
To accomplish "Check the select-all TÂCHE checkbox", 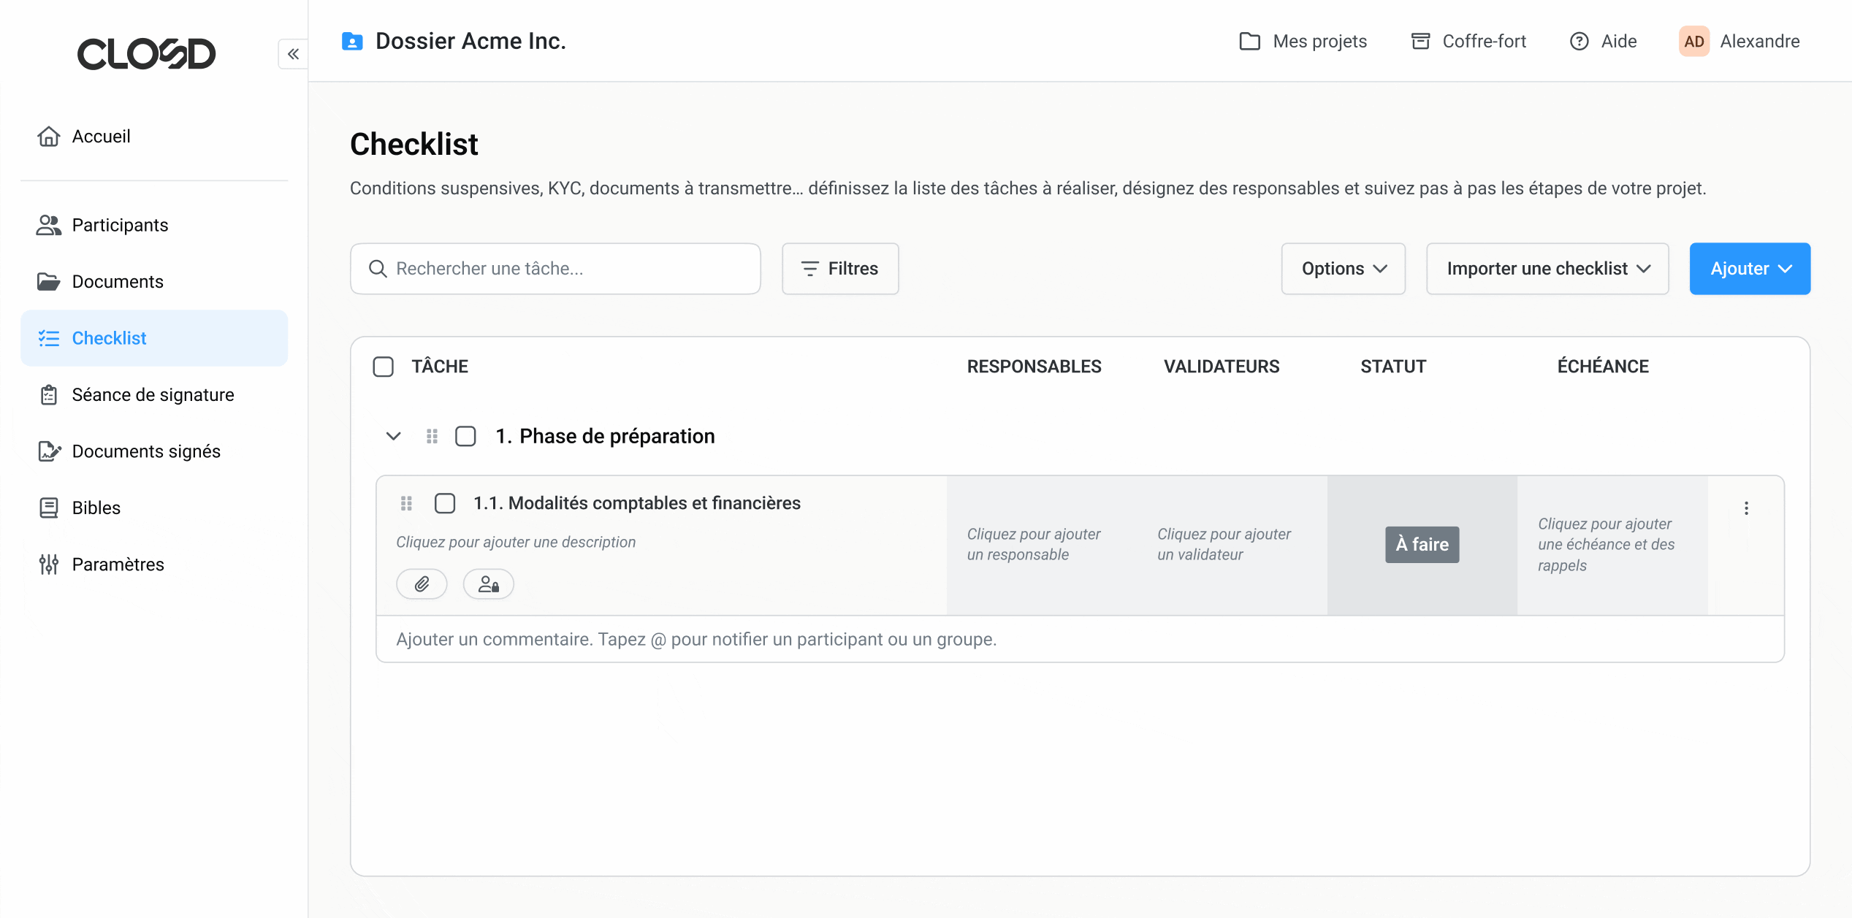I will pos(383,367).
